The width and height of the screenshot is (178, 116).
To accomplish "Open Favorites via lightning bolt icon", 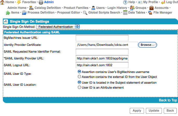I will tap(19, 2).
